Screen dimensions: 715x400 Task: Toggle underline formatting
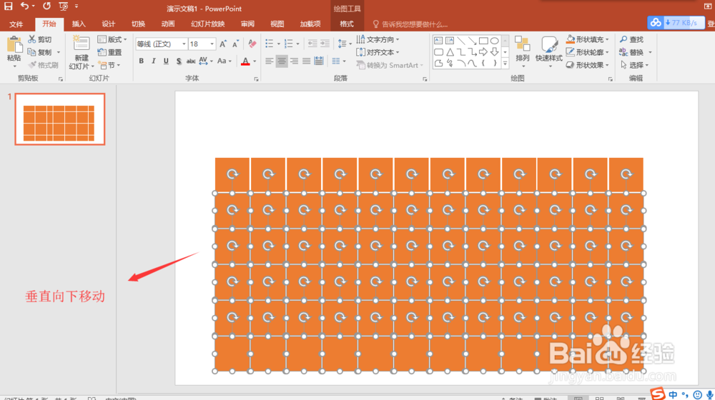(x=166, y=61)
